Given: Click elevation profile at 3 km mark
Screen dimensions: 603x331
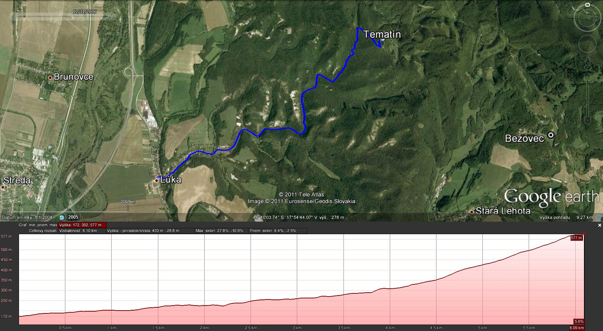Looking at the screenshot, I should [297, 280].
